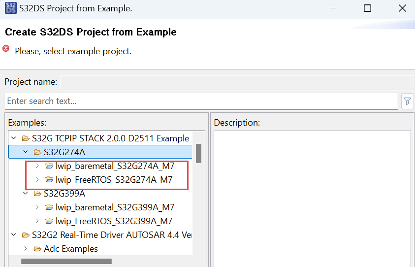Select lwip_baremetal_S32G274A_M7 example

pos(115,166)
